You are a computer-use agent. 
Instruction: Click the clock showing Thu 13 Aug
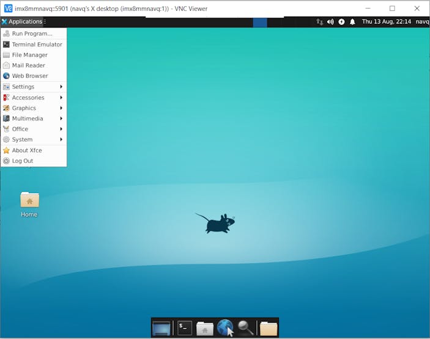point(387,21)
